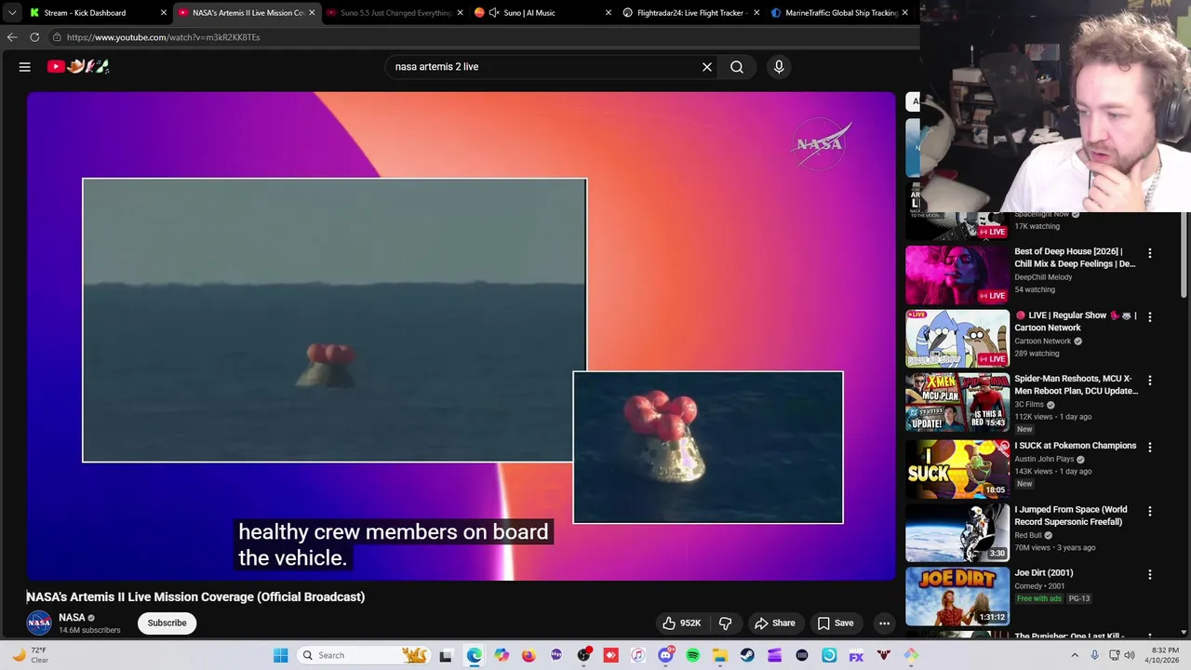Switch to Suno 5.5 Just Changed Everything tab
The width and height of the screenshot is (1191, 670).
pos(395,13)
